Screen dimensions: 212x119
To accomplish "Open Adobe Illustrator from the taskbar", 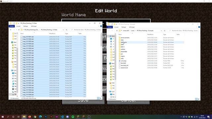I will click(51, 117).
